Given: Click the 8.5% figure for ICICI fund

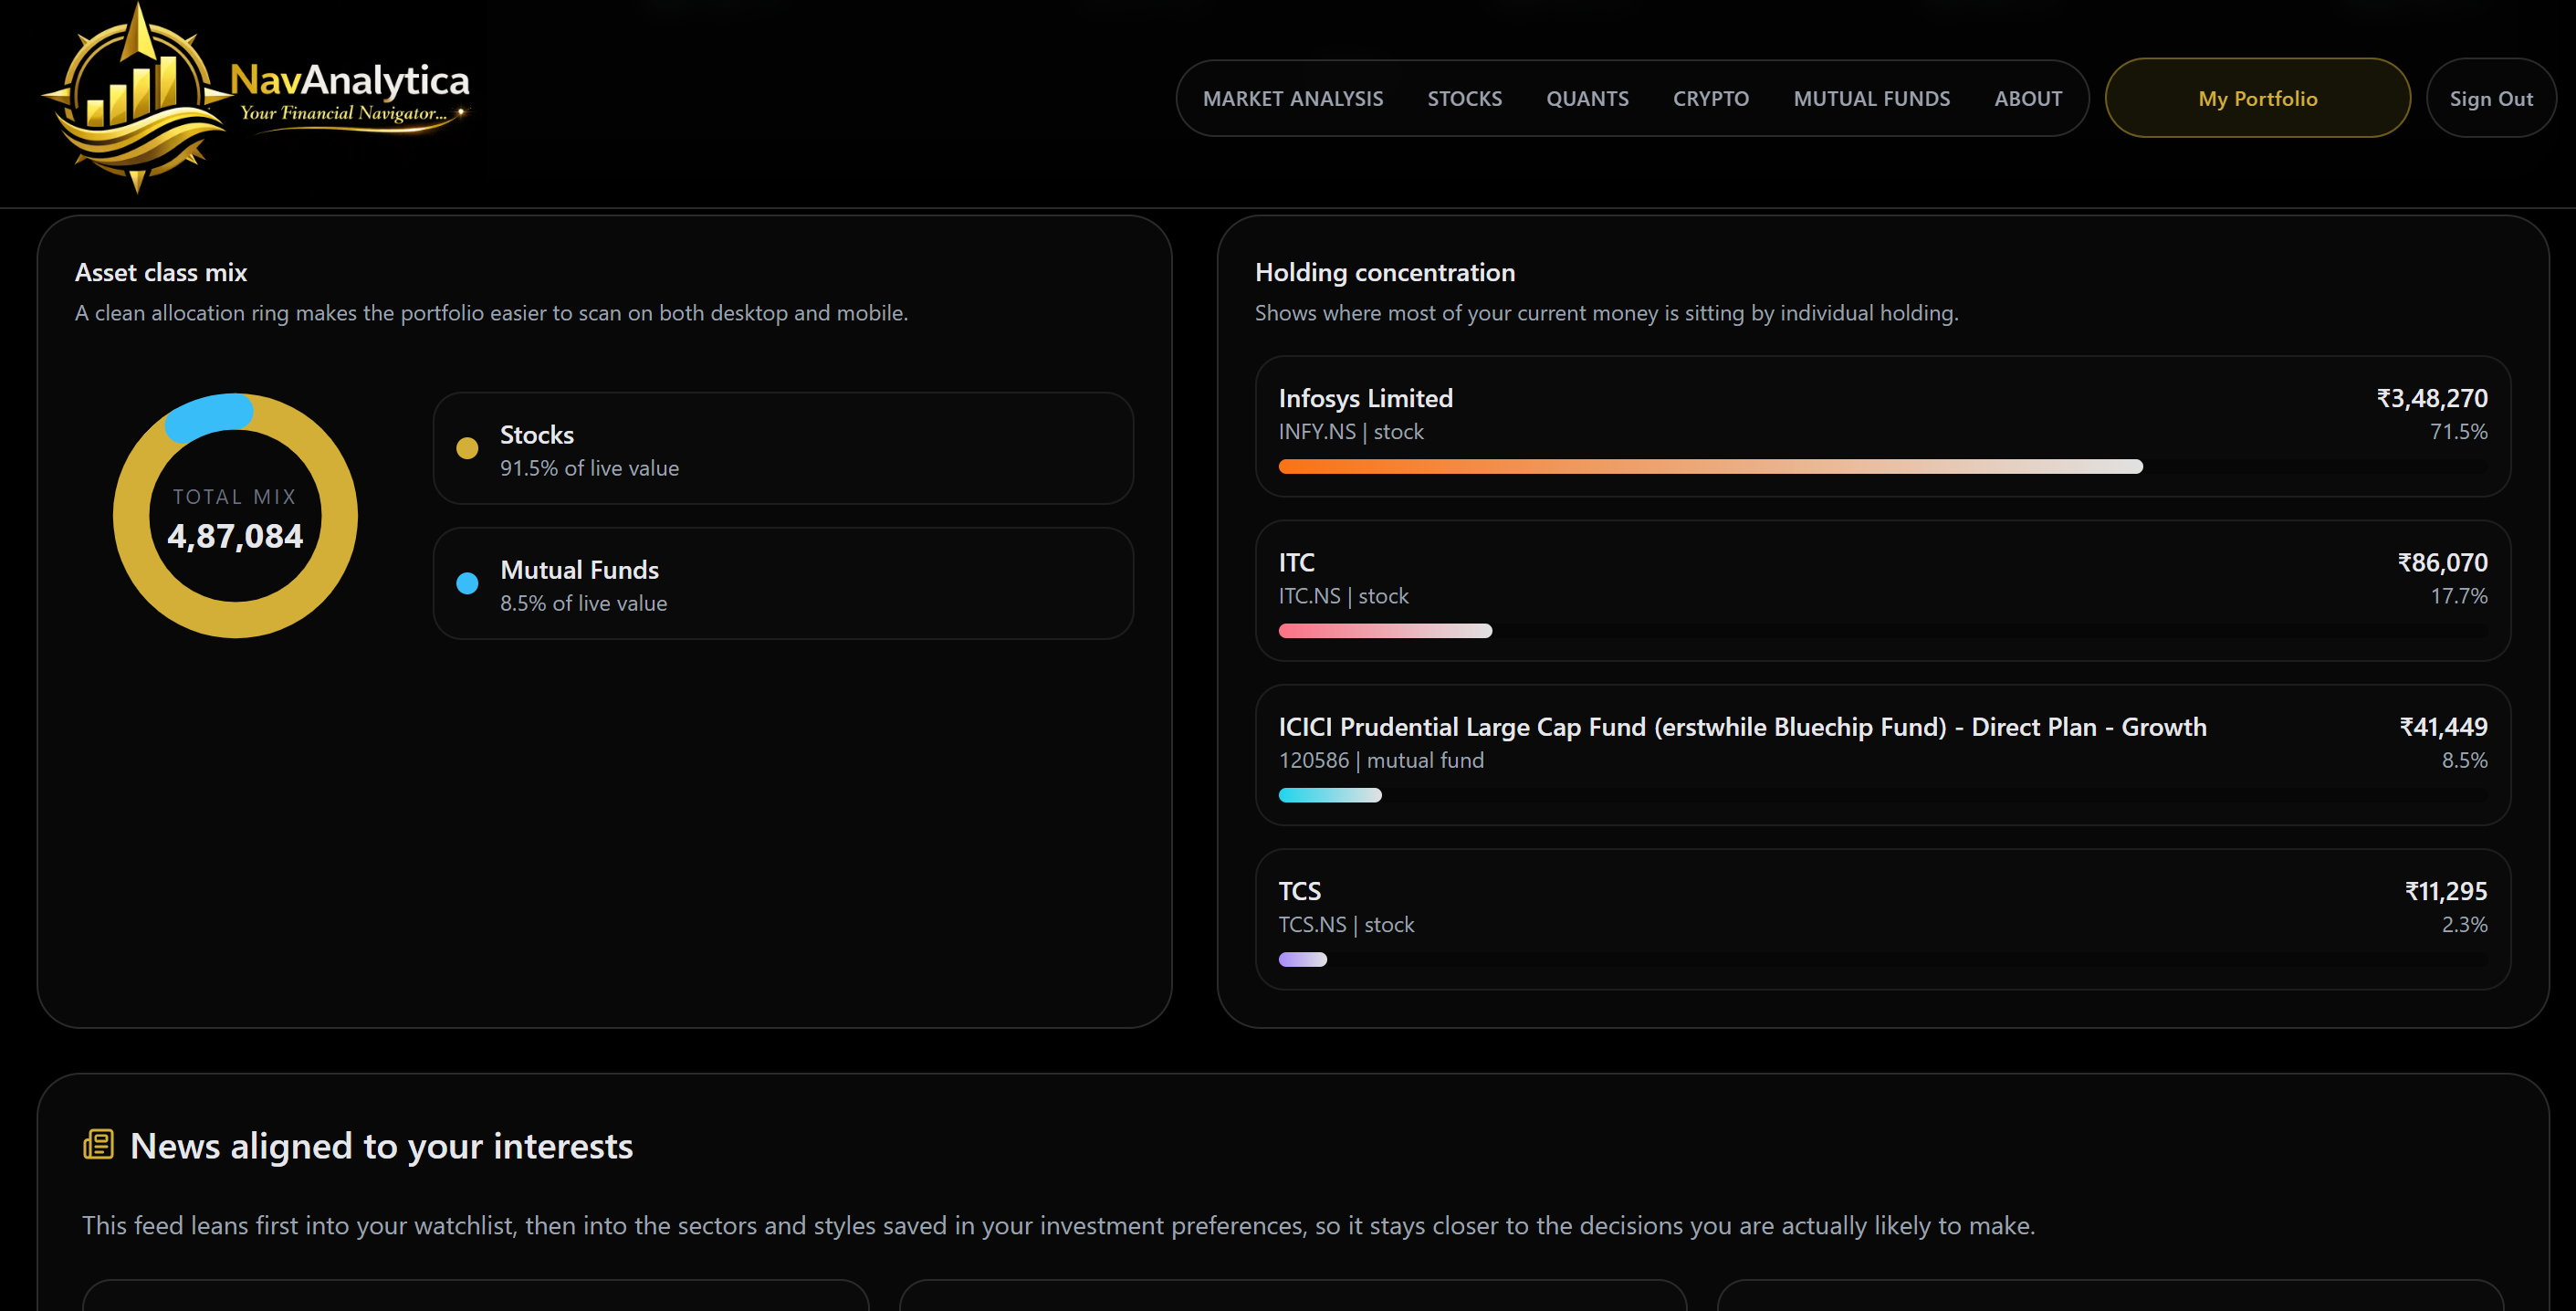Looking at the screenshot, I should (2464, 760).
